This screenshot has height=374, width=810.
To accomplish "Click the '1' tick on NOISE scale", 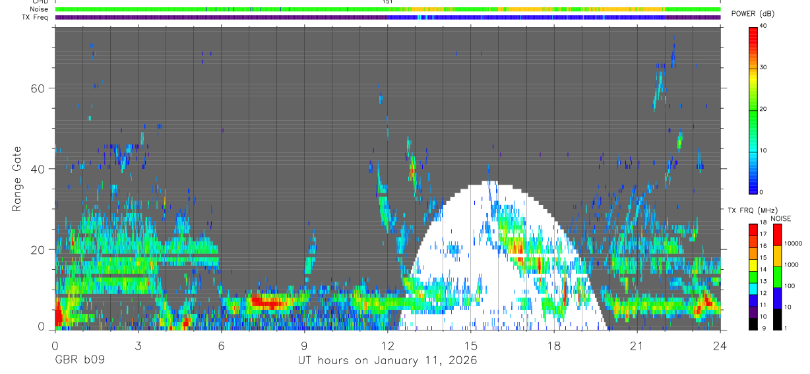I will 787,328.
